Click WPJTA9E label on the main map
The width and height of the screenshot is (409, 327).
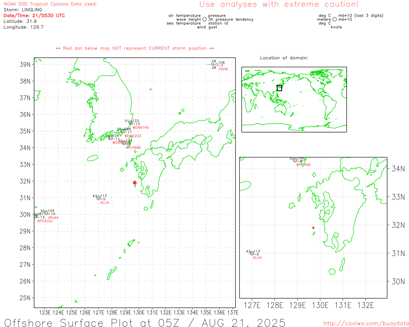[x=133, y=148]
